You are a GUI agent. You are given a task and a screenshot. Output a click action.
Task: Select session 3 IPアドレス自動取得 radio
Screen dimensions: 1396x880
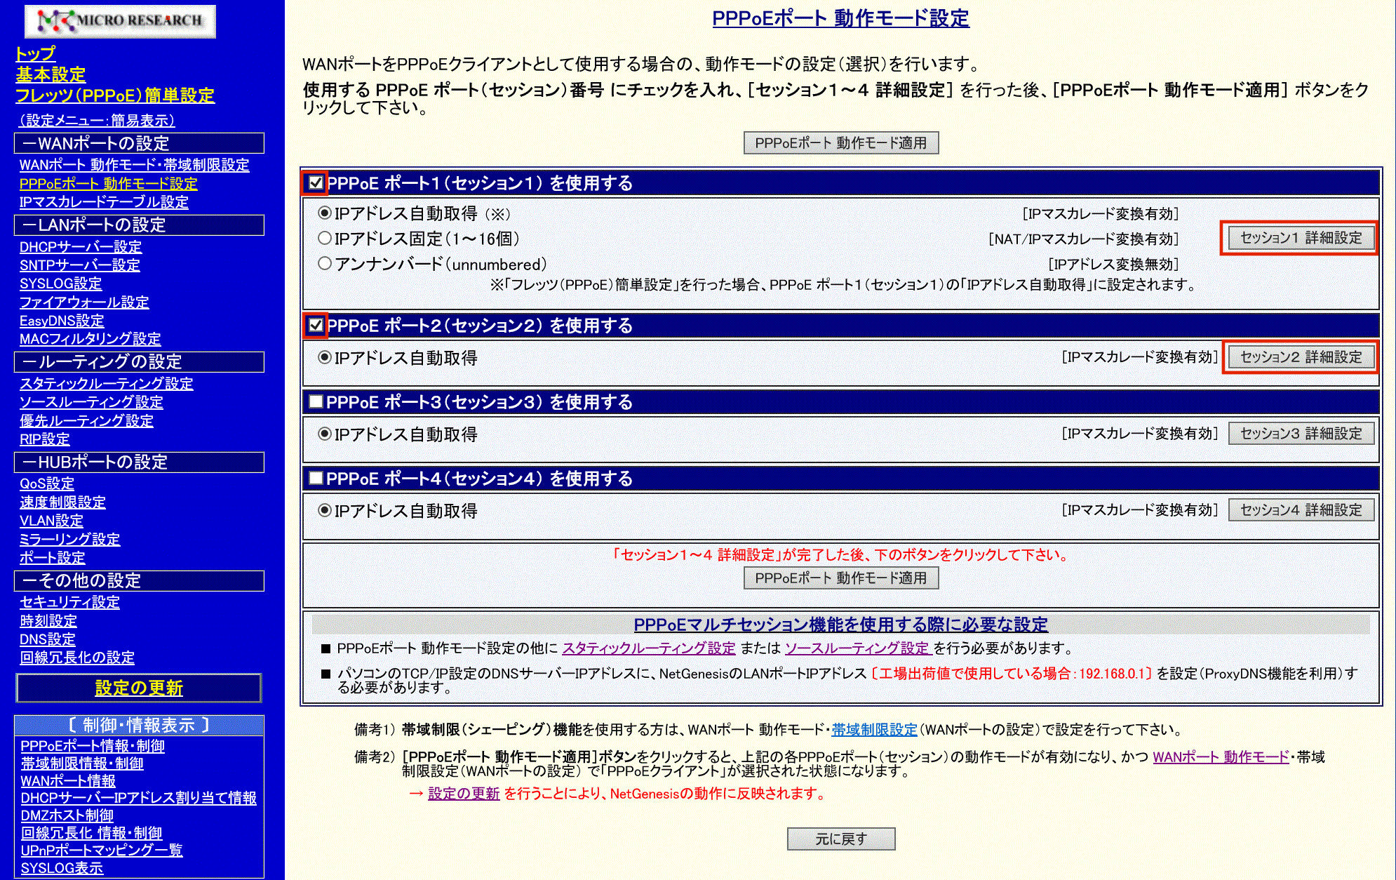click(x=325, y=434)
